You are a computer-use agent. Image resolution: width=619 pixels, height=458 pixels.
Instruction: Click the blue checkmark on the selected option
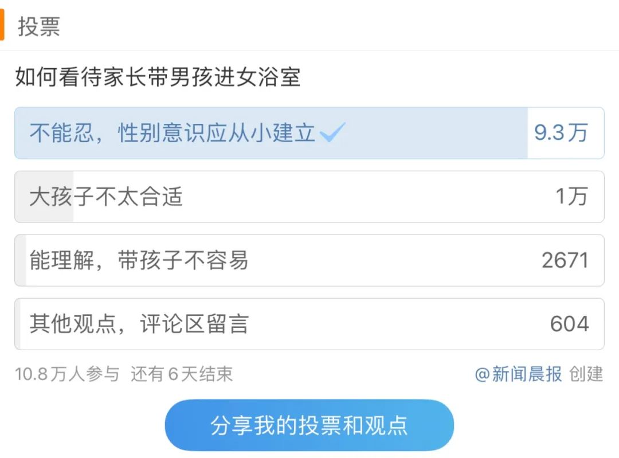(x=332, y=133)
